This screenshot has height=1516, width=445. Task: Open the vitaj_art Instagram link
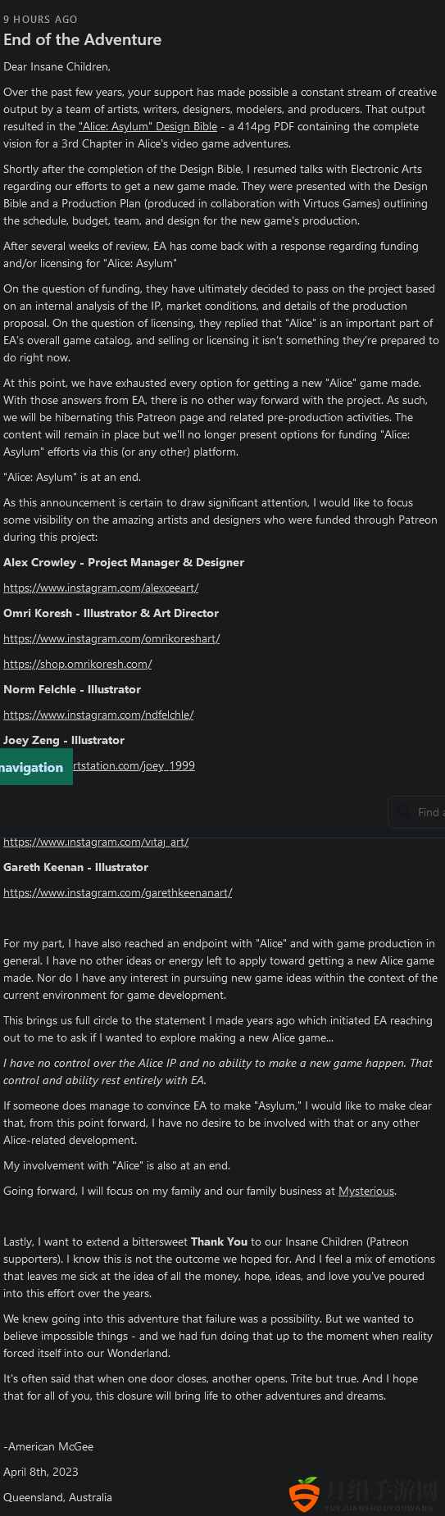click(x=96, y=842)
